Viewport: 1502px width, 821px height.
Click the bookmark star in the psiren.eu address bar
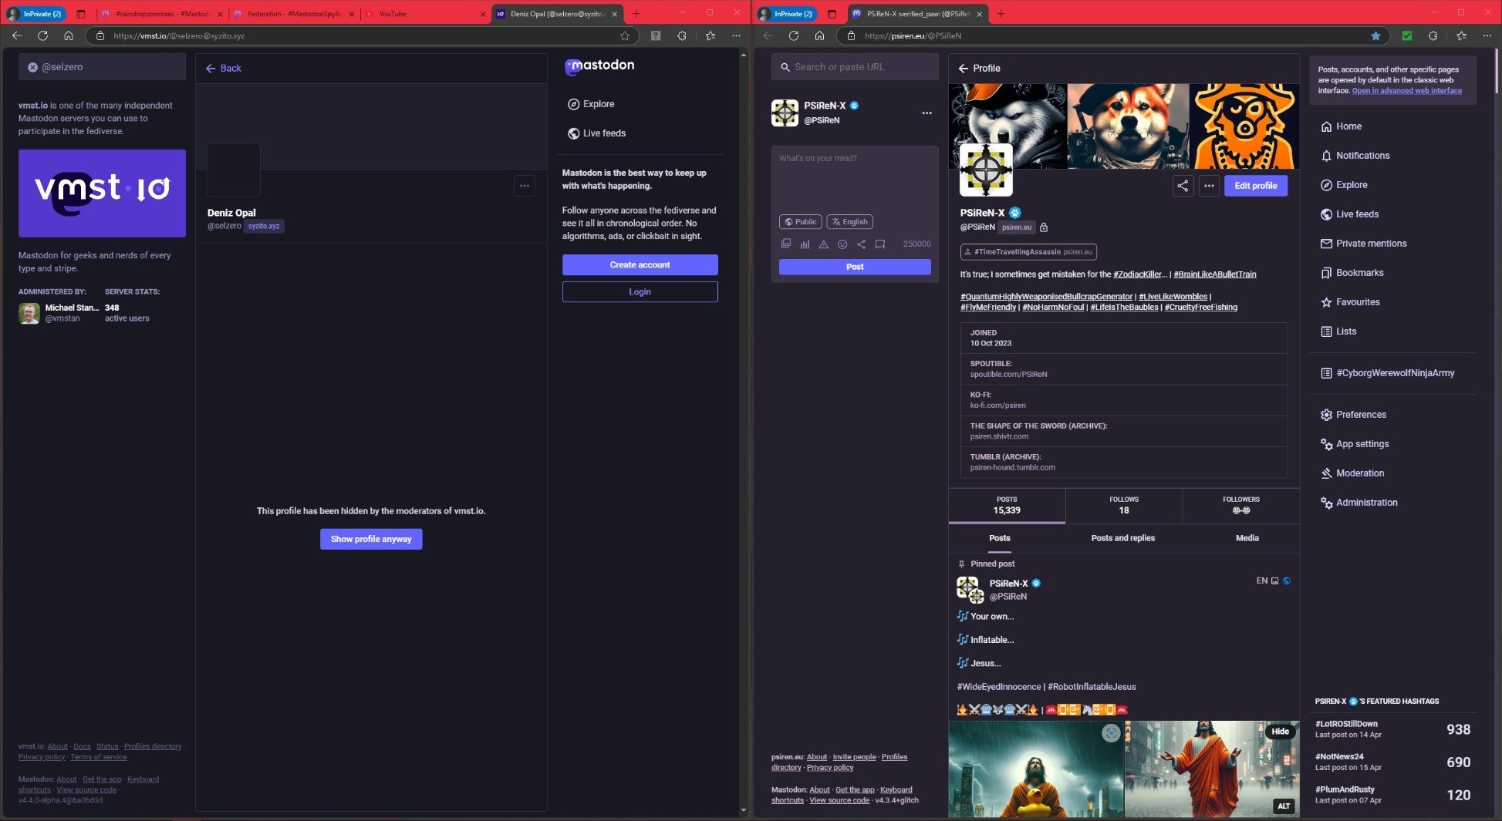(1375, 35)
